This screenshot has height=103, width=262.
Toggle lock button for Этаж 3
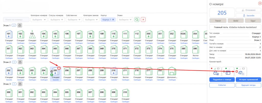[20, 84]
